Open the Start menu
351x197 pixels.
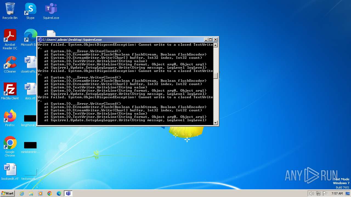point(7,193)
